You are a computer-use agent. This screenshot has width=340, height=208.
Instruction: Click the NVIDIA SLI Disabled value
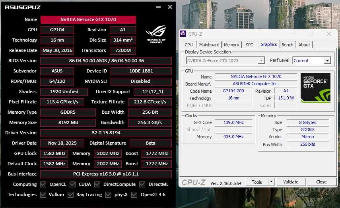[x=141, y=82]
